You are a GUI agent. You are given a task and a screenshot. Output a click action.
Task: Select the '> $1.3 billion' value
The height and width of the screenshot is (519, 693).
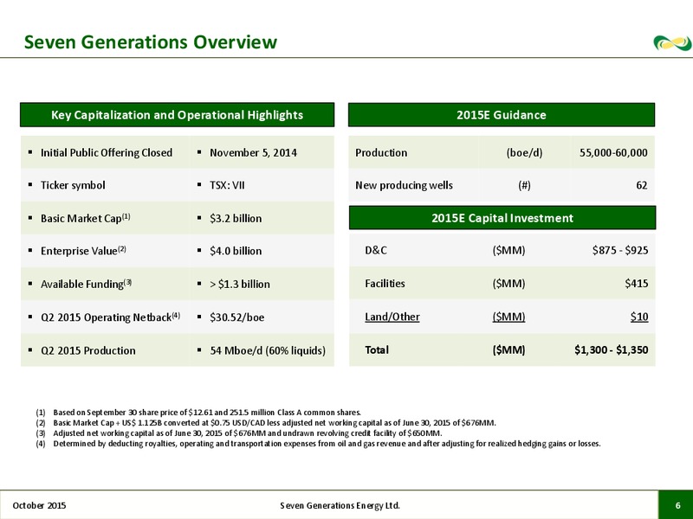tap(240, 284)
